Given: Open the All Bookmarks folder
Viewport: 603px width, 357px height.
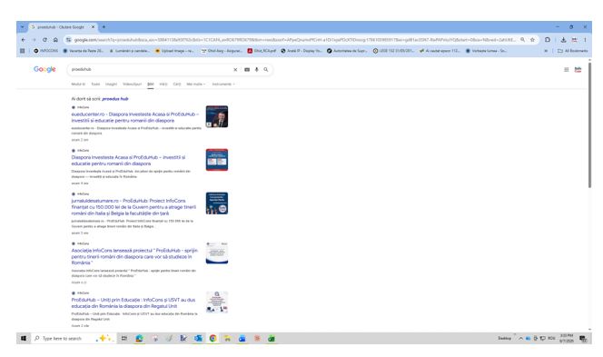Looking at the screenshot, I should (x=573, y=50).
